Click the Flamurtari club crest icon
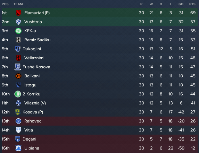This screenshot has height=153, width=199. click(x=18, y=13)
